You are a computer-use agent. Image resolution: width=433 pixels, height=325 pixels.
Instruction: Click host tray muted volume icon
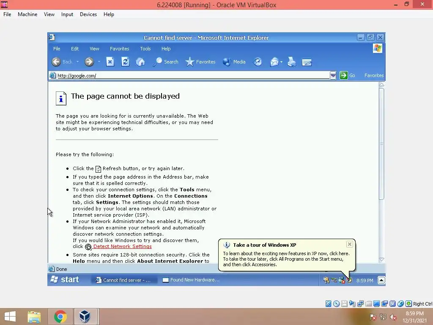[393, 317]
